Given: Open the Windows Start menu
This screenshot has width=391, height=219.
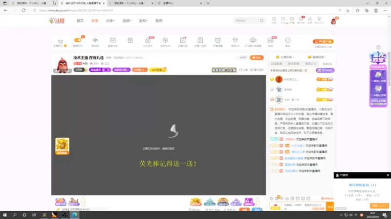Looking at the screenshot, I should (5, 215).
